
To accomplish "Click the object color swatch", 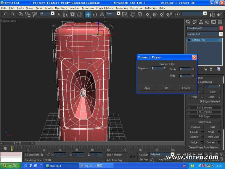I will click(221, 28).
